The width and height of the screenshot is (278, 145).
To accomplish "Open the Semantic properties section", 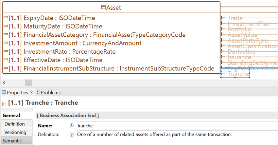I will pos(17,141).
